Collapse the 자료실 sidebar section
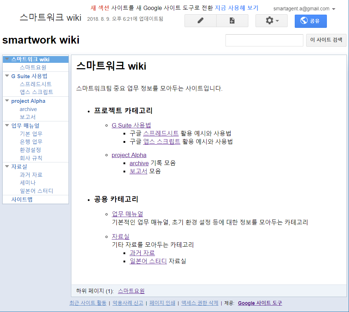349x312 pixels. [x=6, y=166]
